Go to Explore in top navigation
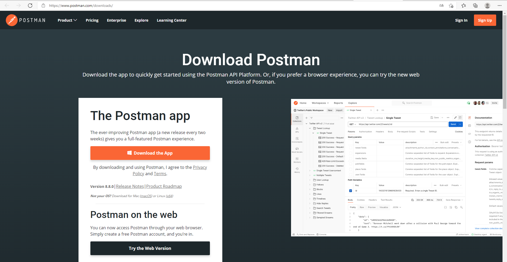This screenshot has width=507, height=262. point(141,20)
